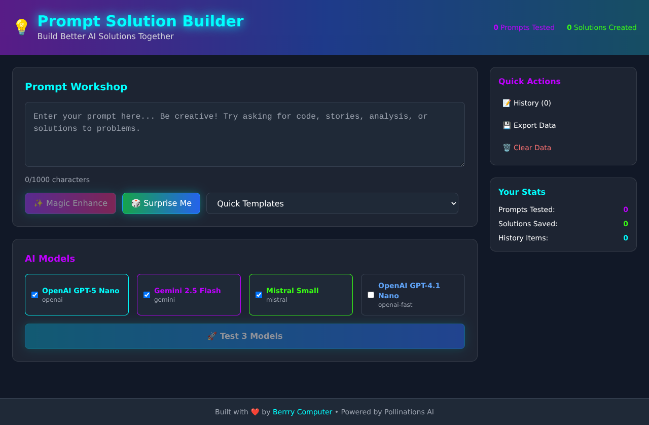This screenshot has width=649, height=425.
Task: Enable the OpenAI GPT-4.1 Nano model
Action: pos(370,295)
